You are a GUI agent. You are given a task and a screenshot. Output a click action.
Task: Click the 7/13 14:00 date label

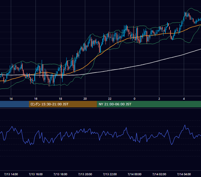click(11, 174)
